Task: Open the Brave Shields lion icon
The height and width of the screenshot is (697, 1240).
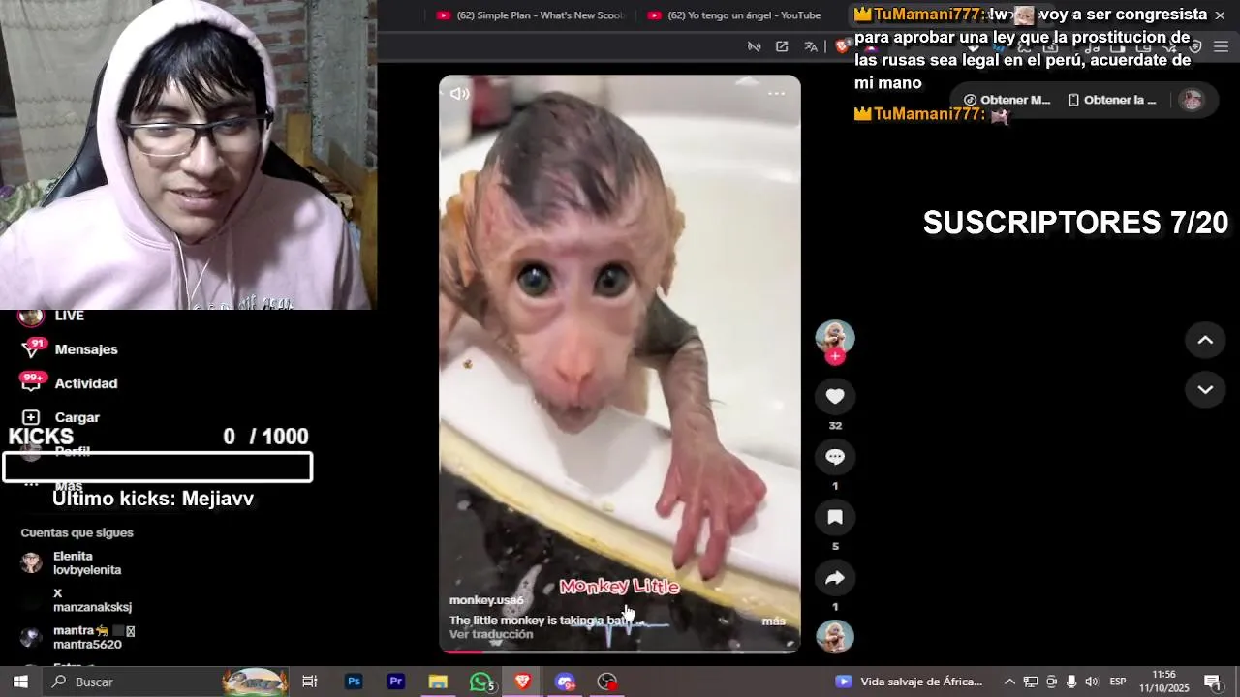Action: [x=842, y=46]
